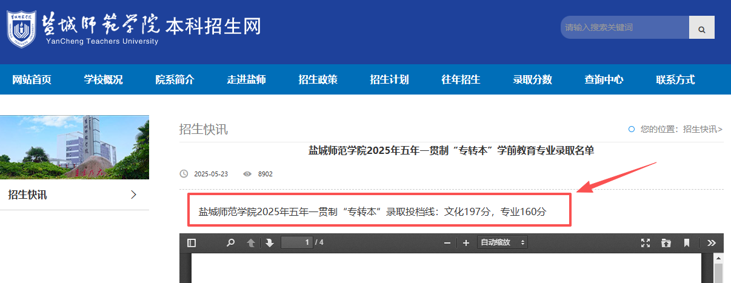Click the site search magnifier button
731x283 pixels.
pos(702,28)
